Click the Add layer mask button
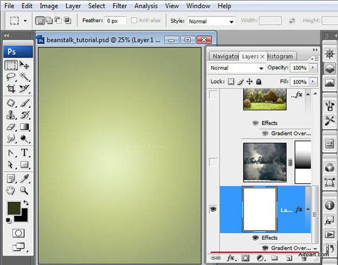 click(245, 258)
